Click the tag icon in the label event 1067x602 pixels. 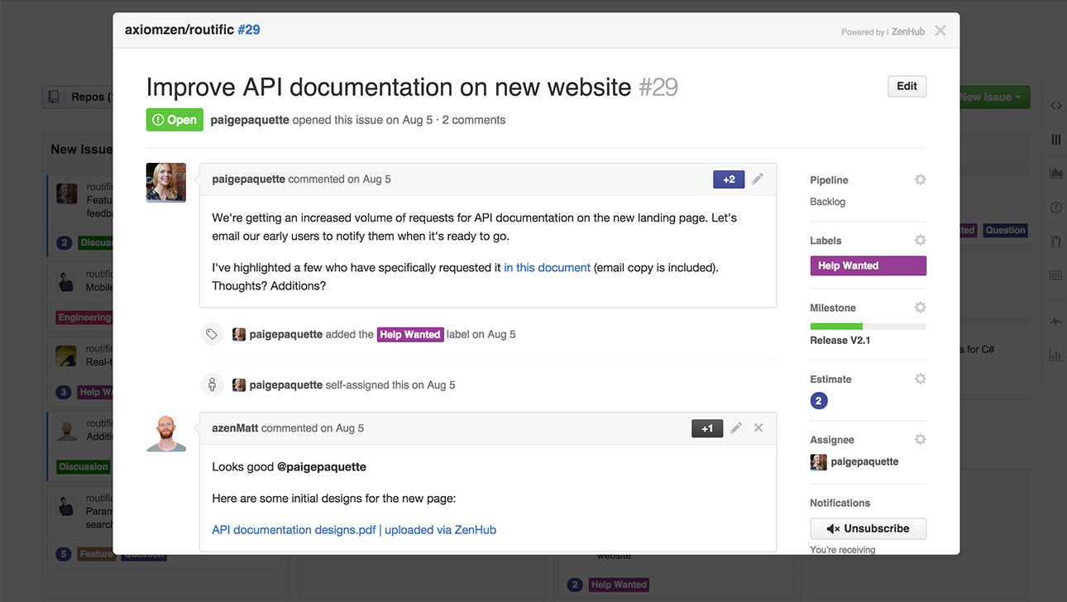213,334
